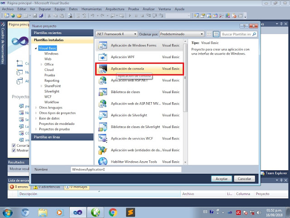Viewport: 290px width, 218px height.
Task: Select the Silverlight tree item
Action: (x=52, y=91)
